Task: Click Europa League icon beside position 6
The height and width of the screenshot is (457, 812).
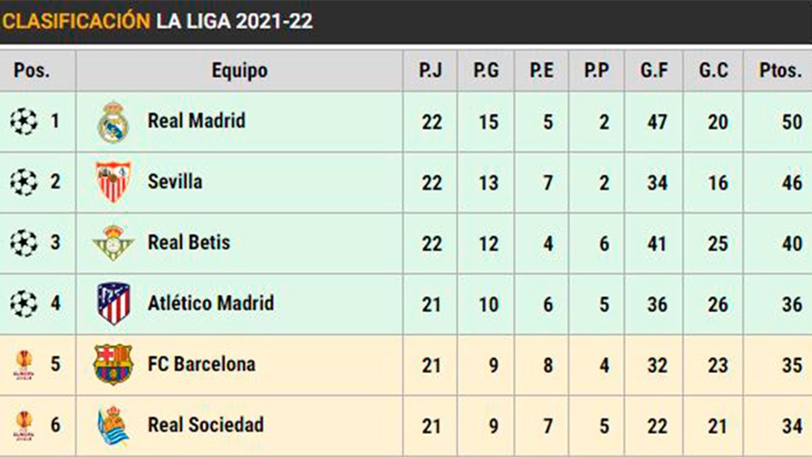Action: coord(24,425)
